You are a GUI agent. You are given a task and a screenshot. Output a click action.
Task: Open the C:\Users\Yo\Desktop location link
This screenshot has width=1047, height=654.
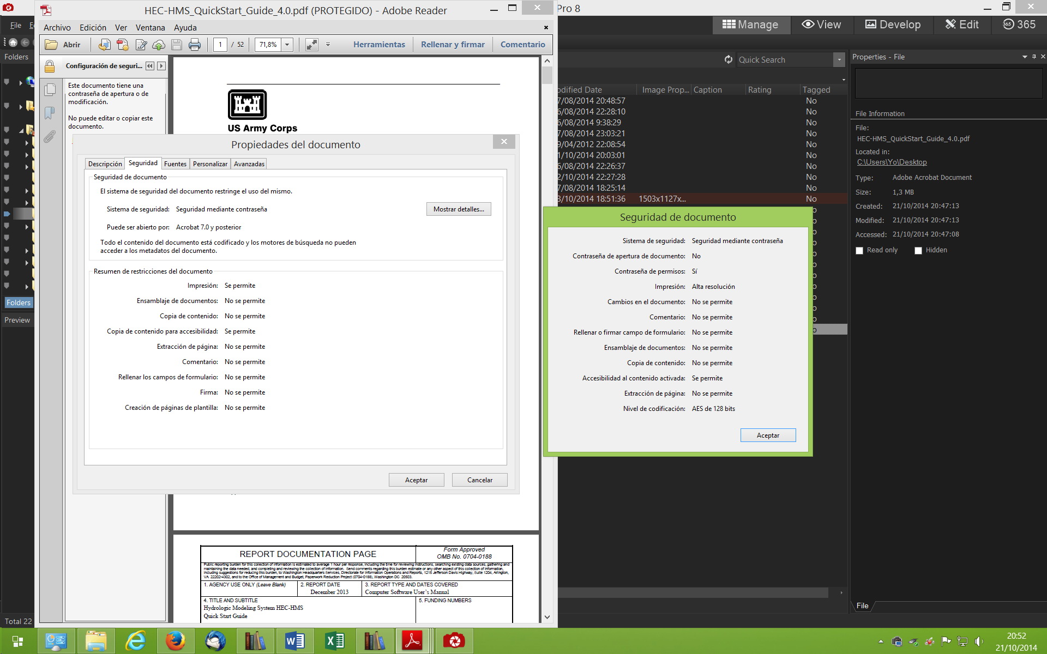(x=892, y=162)
